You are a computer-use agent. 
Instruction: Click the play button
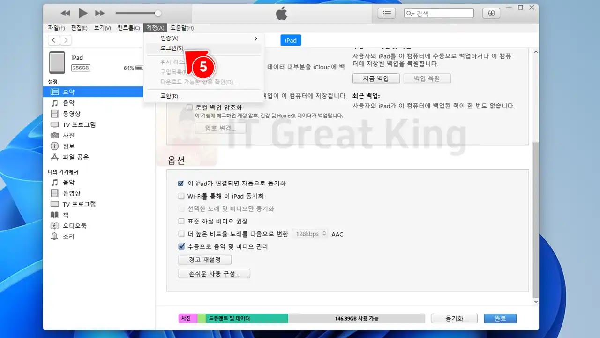[83, 13]
